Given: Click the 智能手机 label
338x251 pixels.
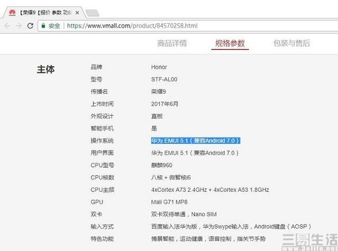Looking at the screenshot, I should coord(102,129).
